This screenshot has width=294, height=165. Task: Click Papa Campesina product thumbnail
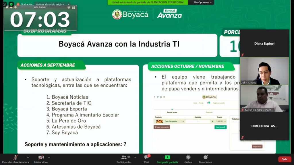click(x=160, y=121)
